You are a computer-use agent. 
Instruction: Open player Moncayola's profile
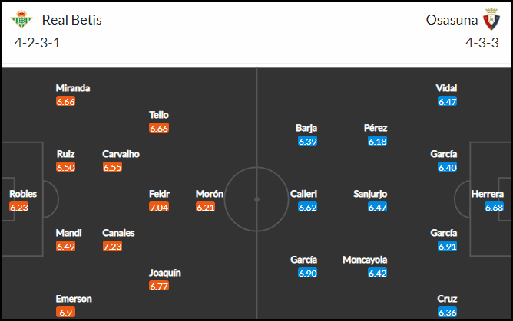coord(365,260)
